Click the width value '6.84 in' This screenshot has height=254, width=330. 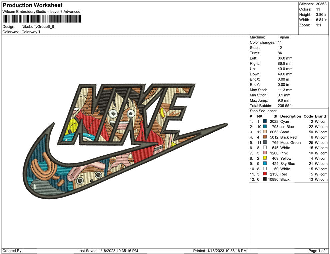[x=321, y=20]
